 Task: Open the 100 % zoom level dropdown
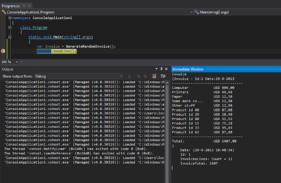click(x=17, y=62)
